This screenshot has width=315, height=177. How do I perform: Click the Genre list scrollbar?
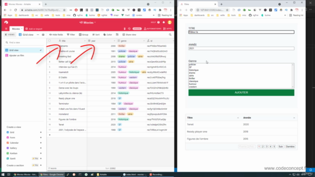pyautogui.click(x=293, y=76)
